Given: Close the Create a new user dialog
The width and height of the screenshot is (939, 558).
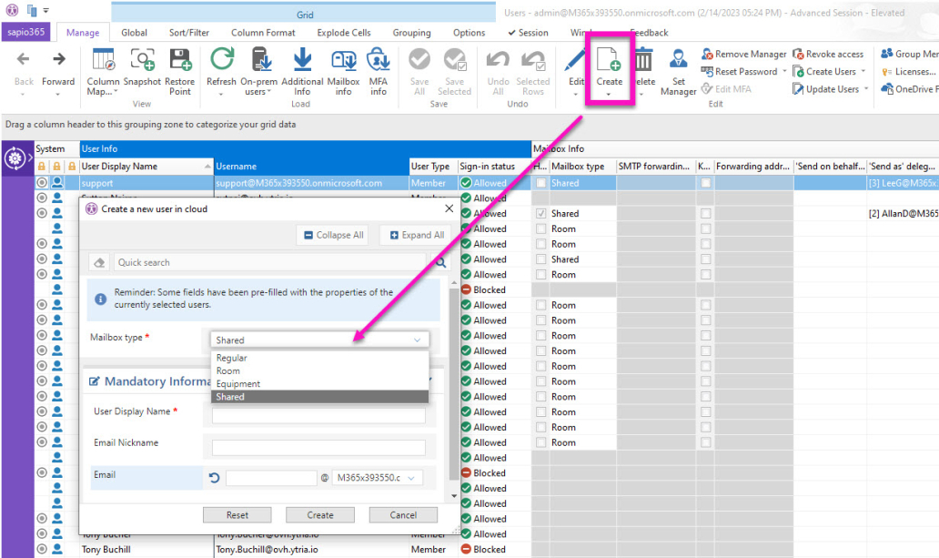Looking at the screenshot, I should coord(449,208).
